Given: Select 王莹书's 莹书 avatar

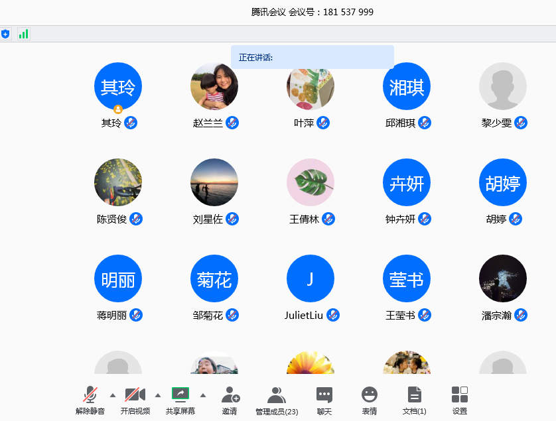Looking at the screenshot, I should (x=407, y=278).
